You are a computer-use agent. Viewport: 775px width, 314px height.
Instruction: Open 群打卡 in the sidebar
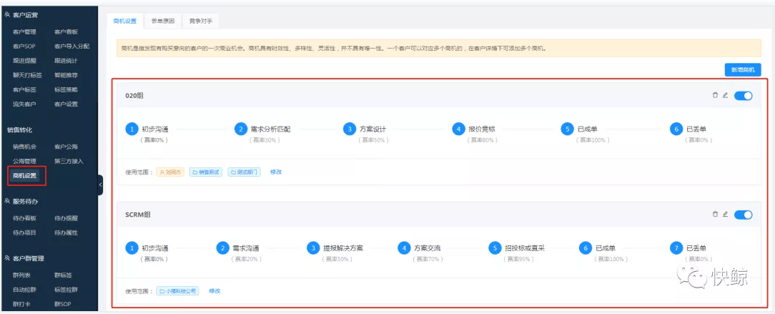click(21, 304)
